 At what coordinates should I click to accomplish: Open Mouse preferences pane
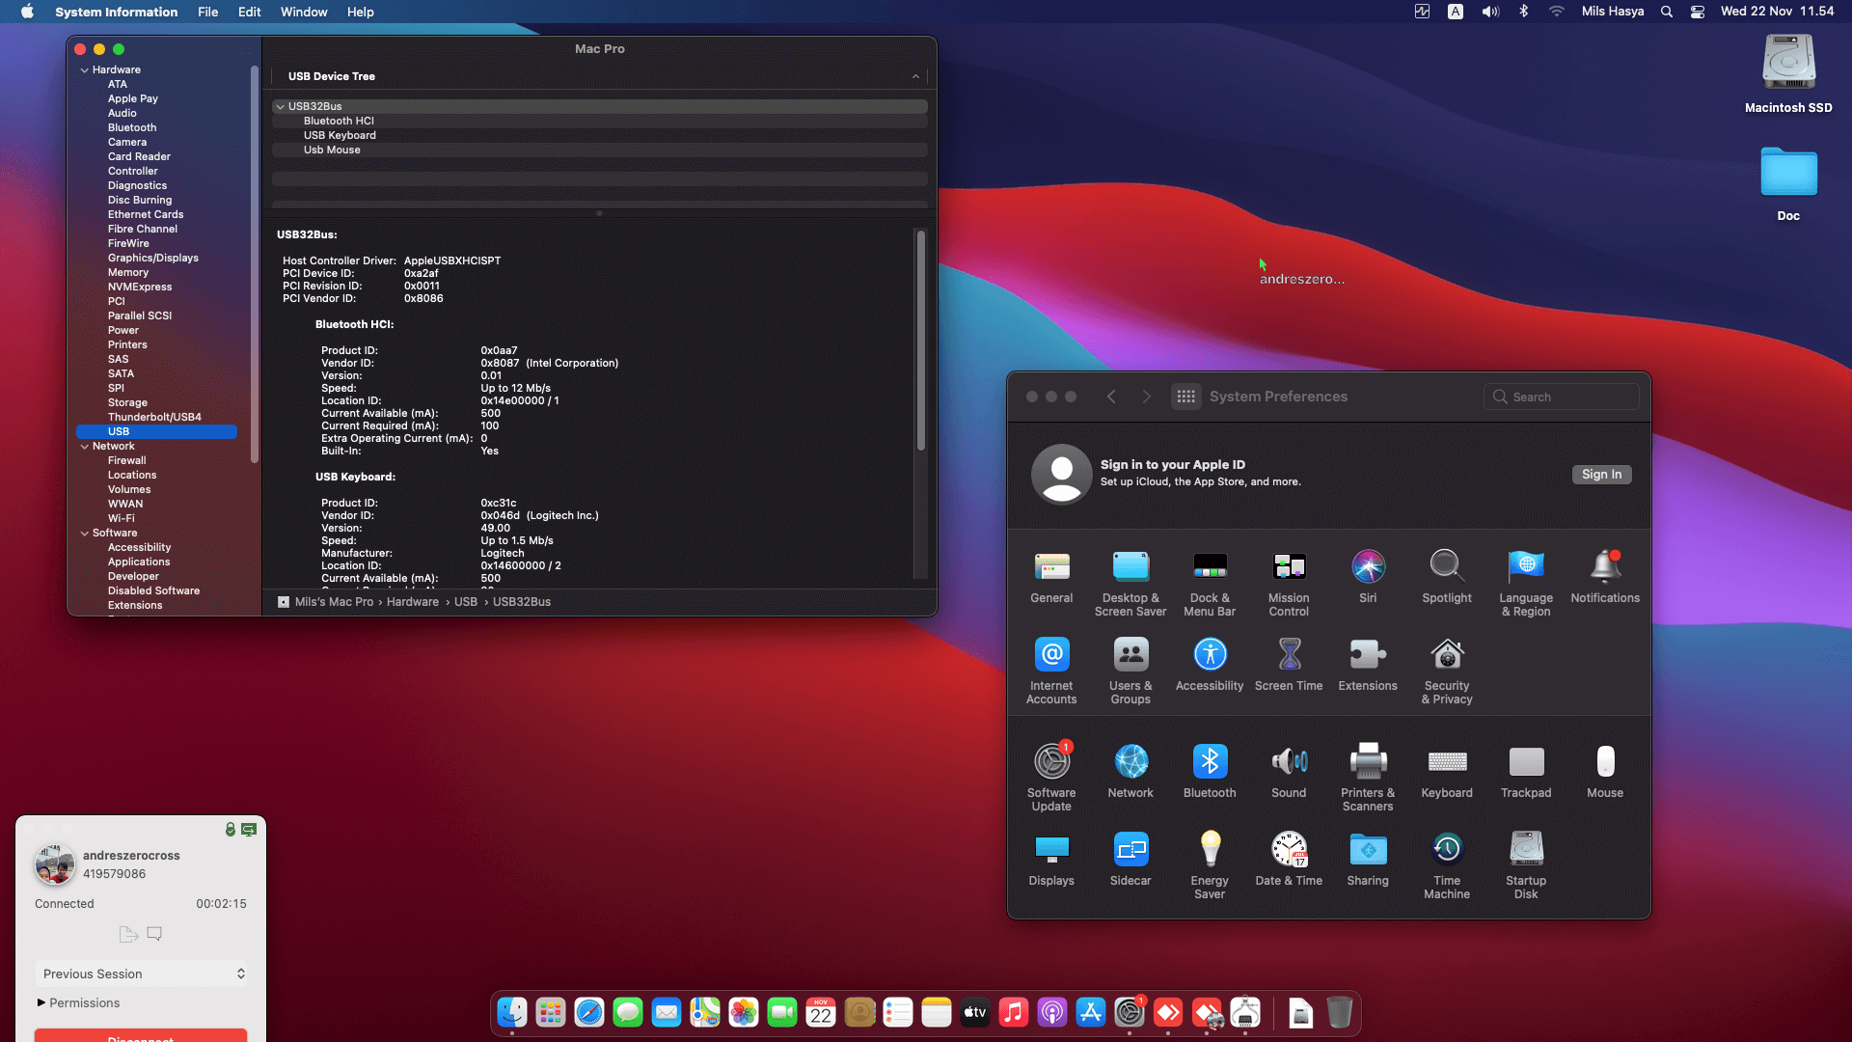coord(1605,772)
